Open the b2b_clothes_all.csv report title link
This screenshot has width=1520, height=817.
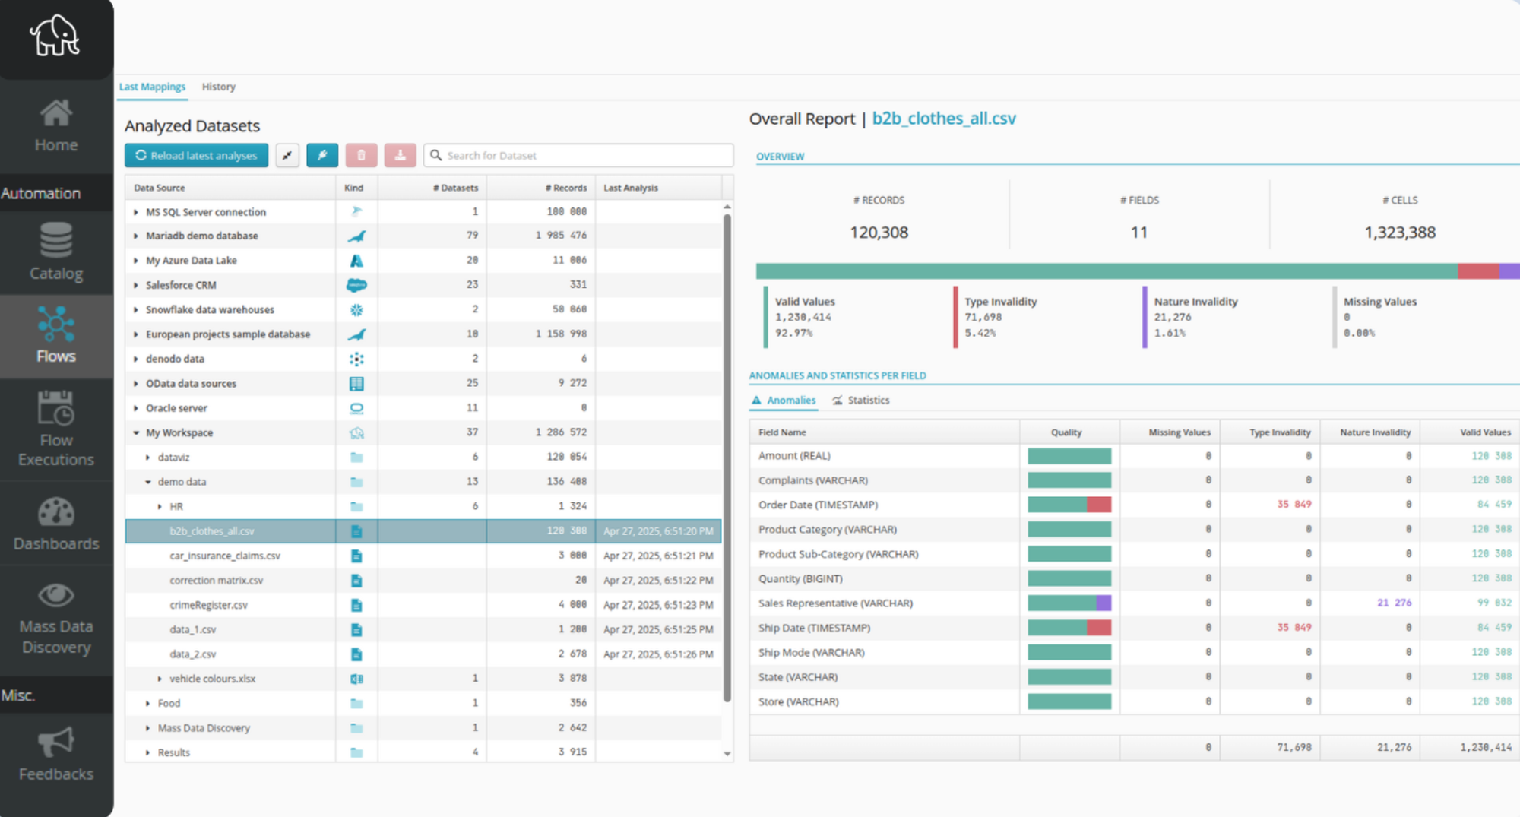click(x=943, y=119)
